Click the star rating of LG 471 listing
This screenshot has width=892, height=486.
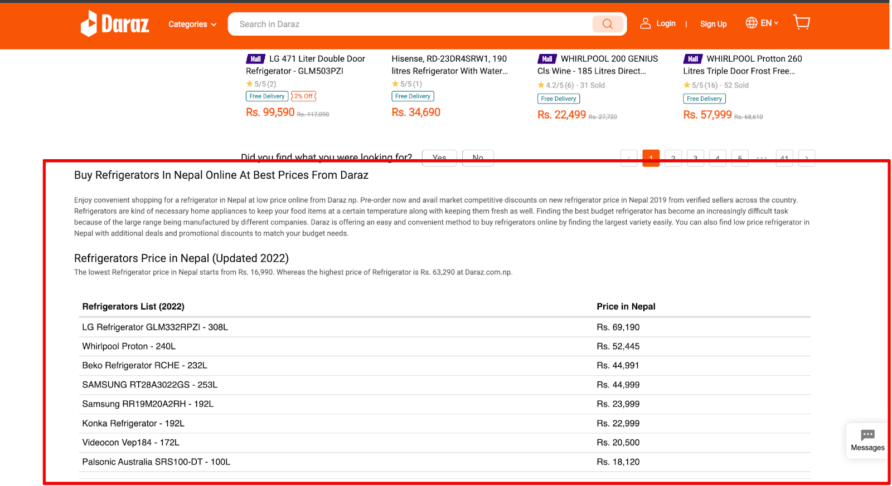point(261,84)
